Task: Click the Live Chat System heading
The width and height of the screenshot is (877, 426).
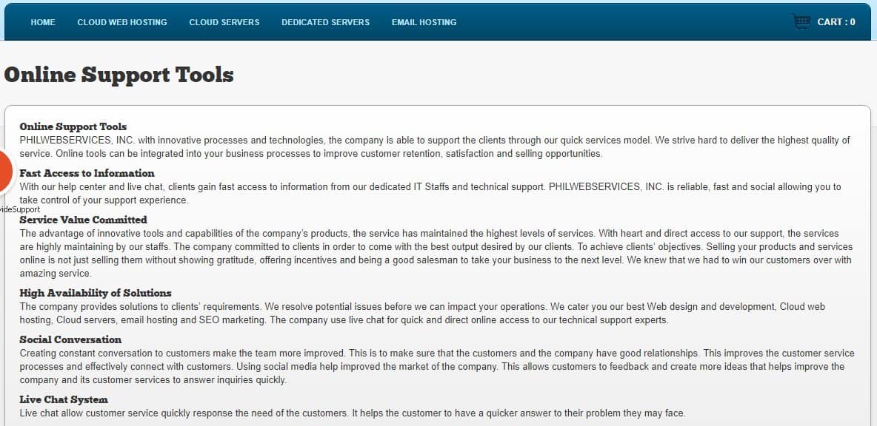Action: click(64, 400)
